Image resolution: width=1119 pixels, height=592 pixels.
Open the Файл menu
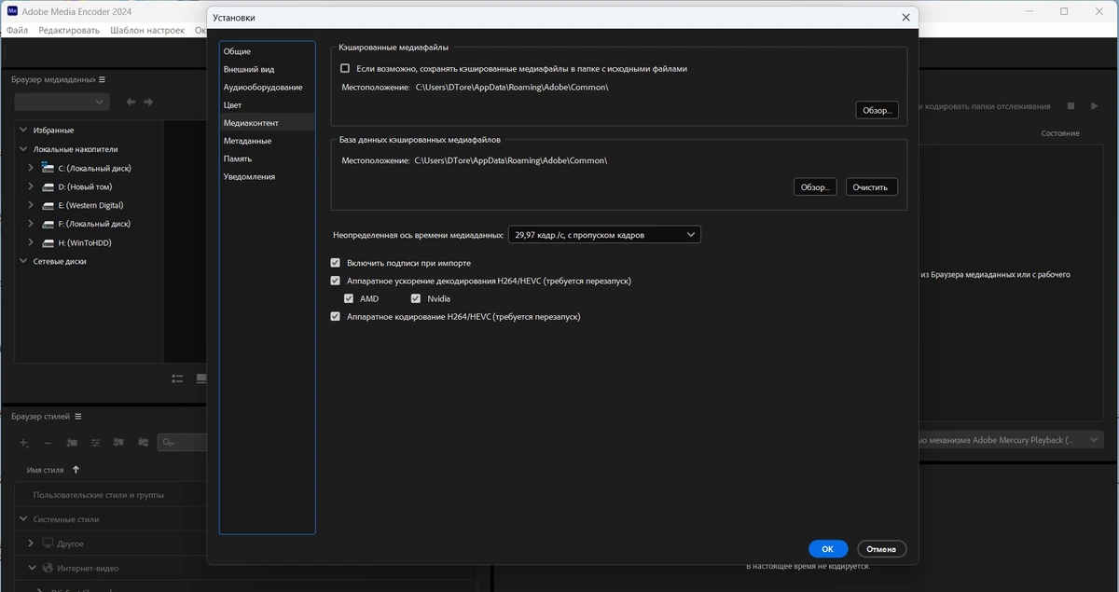click(x=17, y=30)
